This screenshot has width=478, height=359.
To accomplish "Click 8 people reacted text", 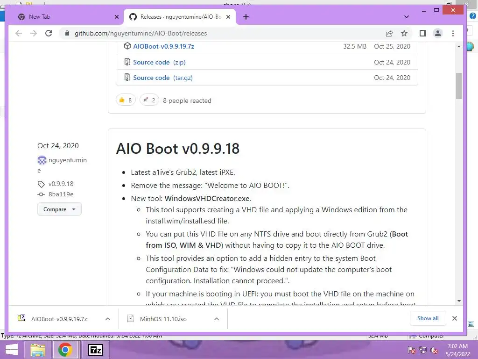I will pyautogui.click(x=187, y=101).
